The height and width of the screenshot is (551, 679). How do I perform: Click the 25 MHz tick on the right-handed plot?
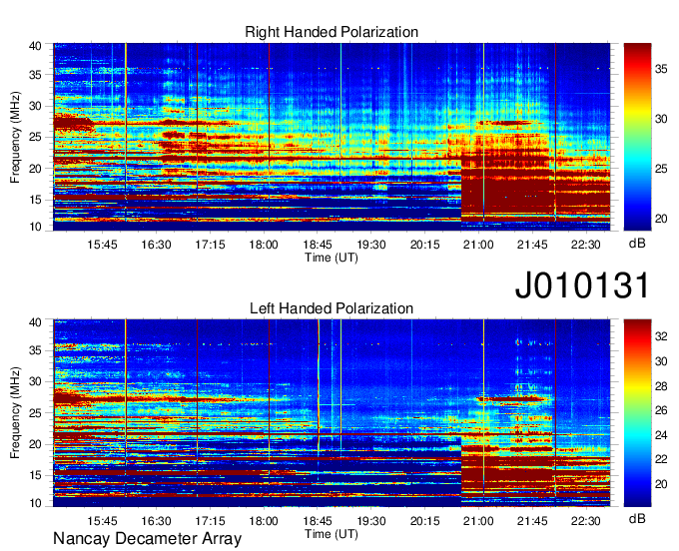point(35,137)
